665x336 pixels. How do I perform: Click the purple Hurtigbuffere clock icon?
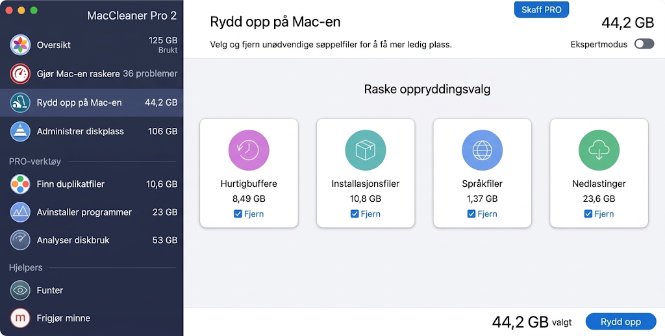[x=249, y=150]
